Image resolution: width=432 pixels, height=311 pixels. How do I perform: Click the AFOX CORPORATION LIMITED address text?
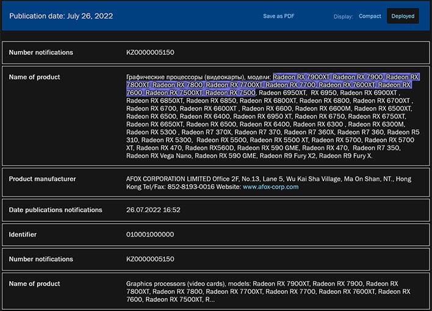268,183
